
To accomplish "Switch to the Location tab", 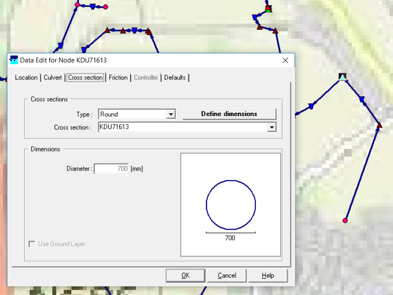I will click(26, 78).
